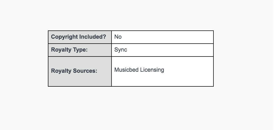
Task: Click the "No" copyright value
Action: tap(118, 37)
